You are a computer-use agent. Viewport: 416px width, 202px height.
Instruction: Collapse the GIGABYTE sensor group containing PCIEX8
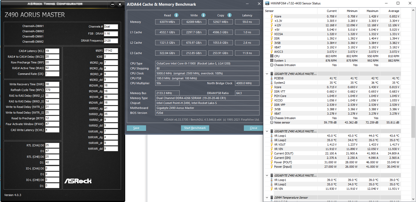pyautogui.click(x=267, y=74)
